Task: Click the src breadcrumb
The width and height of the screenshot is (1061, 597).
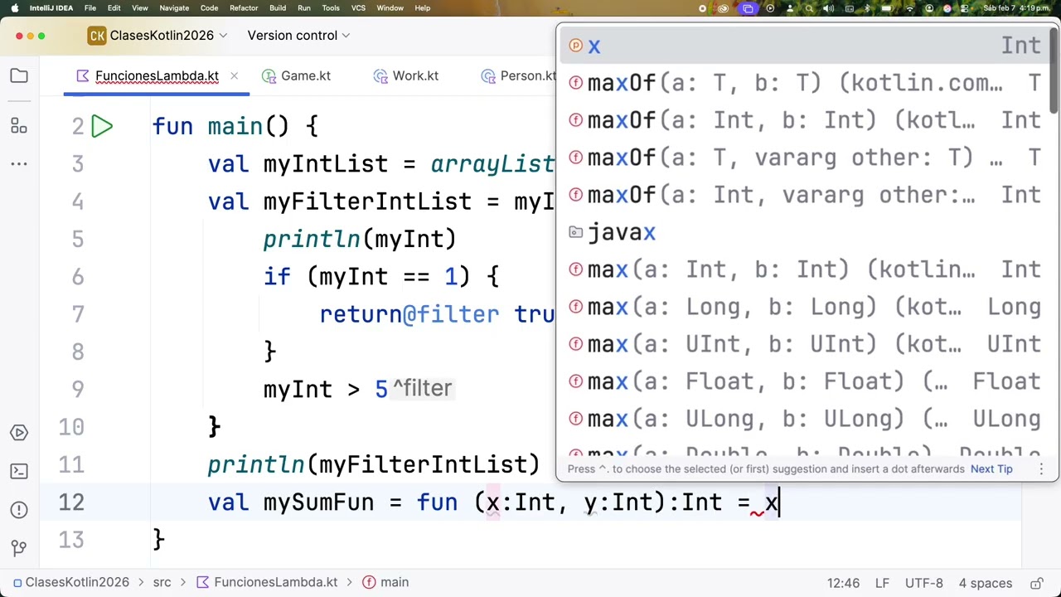Action: click(162, 583)
